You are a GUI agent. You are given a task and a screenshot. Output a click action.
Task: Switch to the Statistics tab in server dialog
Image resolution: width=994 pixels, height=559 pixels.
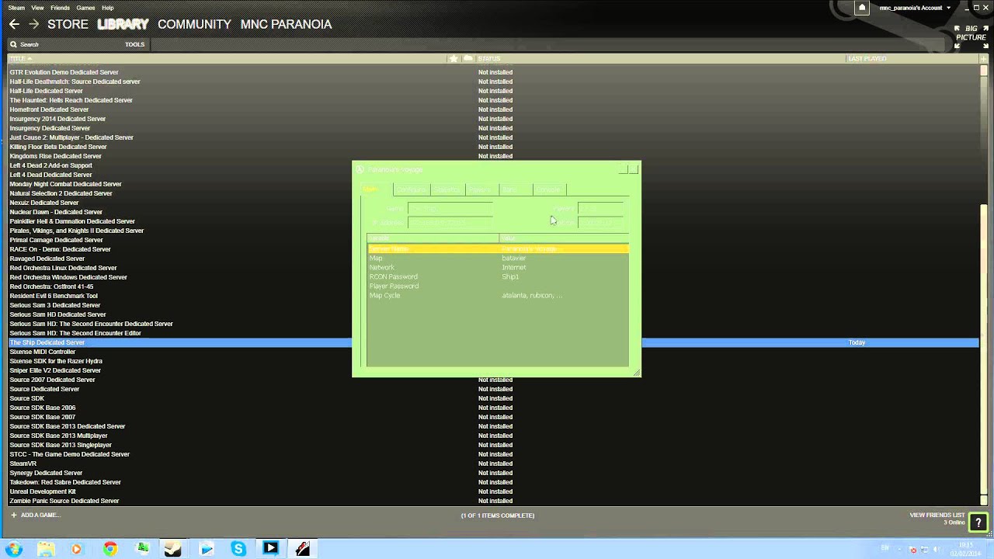pyautogui.click(x=447, y=189)
